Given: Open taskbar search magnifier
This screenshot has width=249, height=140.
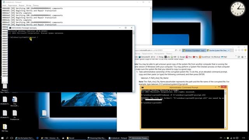Looking at the screenshot, I should [7, 138].
